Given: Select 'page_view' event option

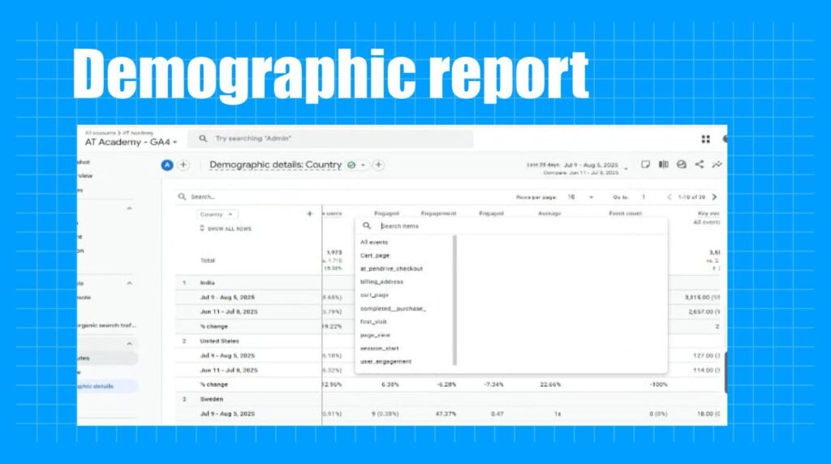Looking at the screenshot, I should (376, 335).
